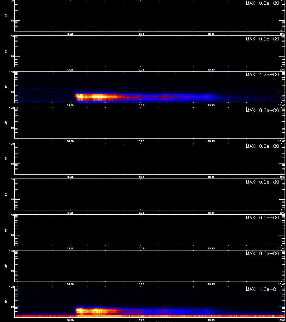Select the 3F axis label

(6, 87)
